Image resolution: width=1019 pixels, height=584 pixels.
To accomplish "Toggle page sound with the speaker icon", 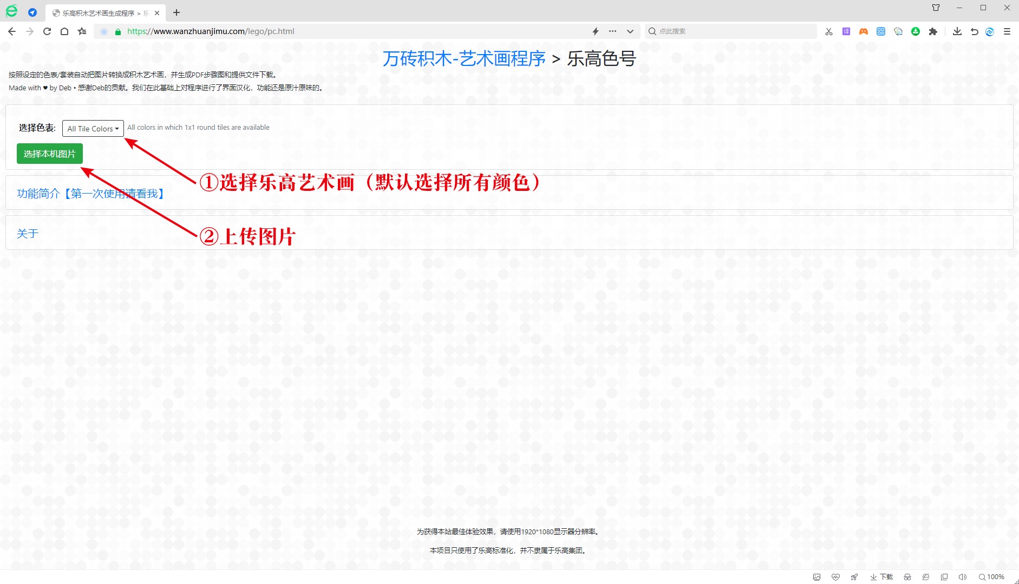I will [962, 577].
